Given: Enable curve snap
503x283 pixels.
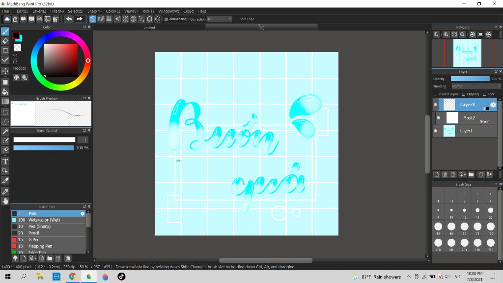Looking at the screenshot, I should coord(141,19).
